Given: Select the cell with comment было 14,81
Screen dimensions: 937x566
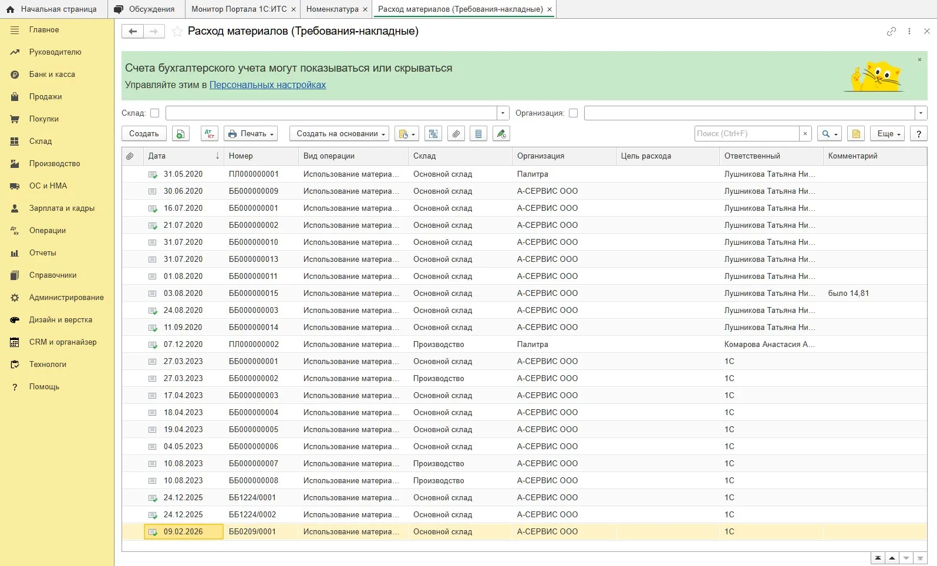Looking at the screenshot, I should pos(875,294).
